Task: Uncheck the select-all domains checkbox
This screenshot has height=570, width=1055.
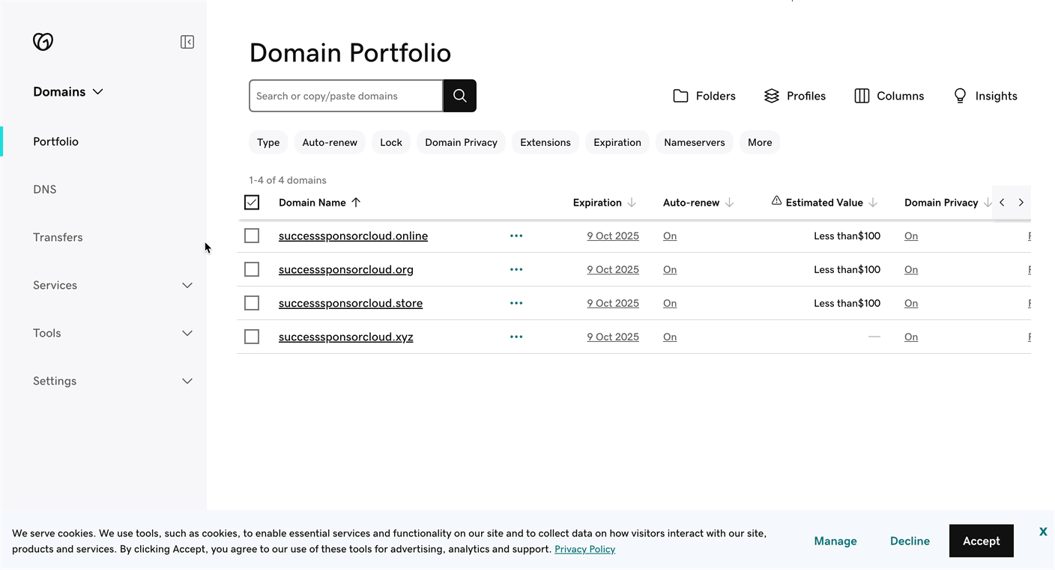Action: [x=251, y=202]
